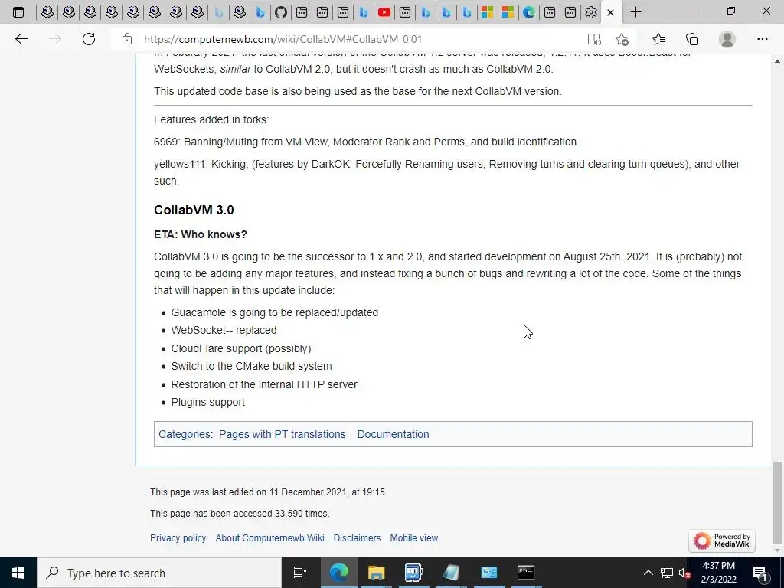This screenshot has height=588, width=784.
Task: Switch to the YouTube tab
Action: coord(384,12)
